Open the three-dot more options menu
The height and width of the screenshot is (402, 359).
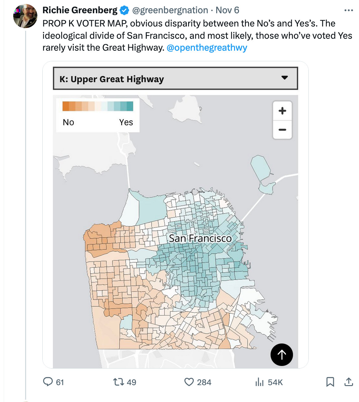click(x=348, y=11)
